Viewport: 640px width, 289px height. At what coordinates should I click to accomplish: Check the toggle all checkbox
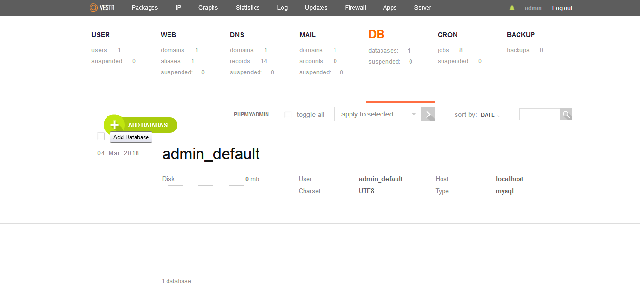pyautogui.click(x=288, y=115)
